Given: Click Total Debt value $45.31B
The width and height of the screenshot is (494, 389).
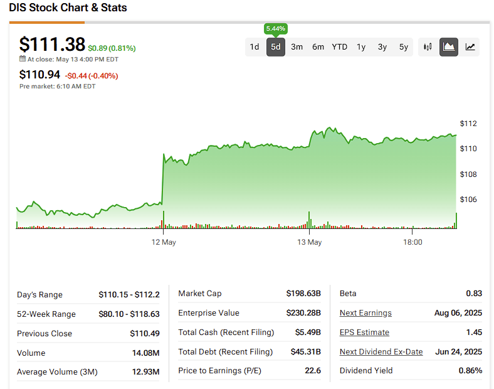Looking at the screenshot, I should pyautogui.click(x=305, y=352).
